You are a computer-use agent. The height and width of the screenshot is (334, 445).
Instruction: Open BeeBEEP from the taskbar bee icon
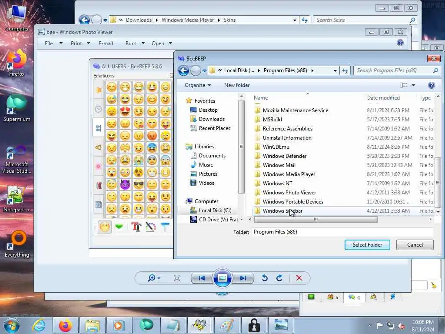[199, 325]
